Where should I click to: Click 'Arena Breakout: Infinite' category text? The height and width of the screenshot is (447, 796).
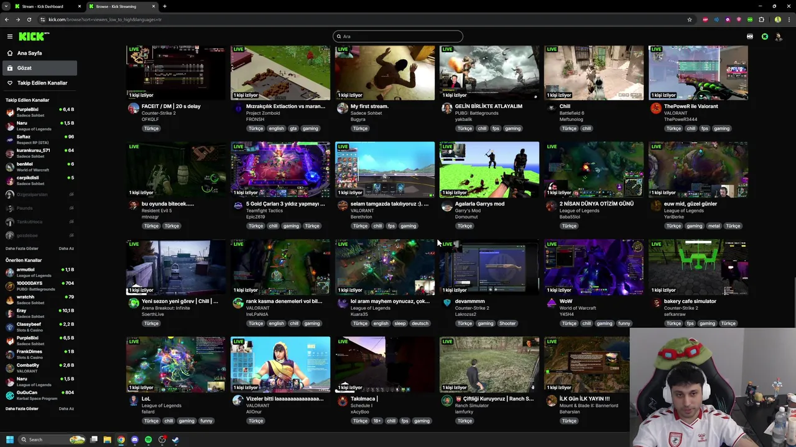(x=166, y=308)
